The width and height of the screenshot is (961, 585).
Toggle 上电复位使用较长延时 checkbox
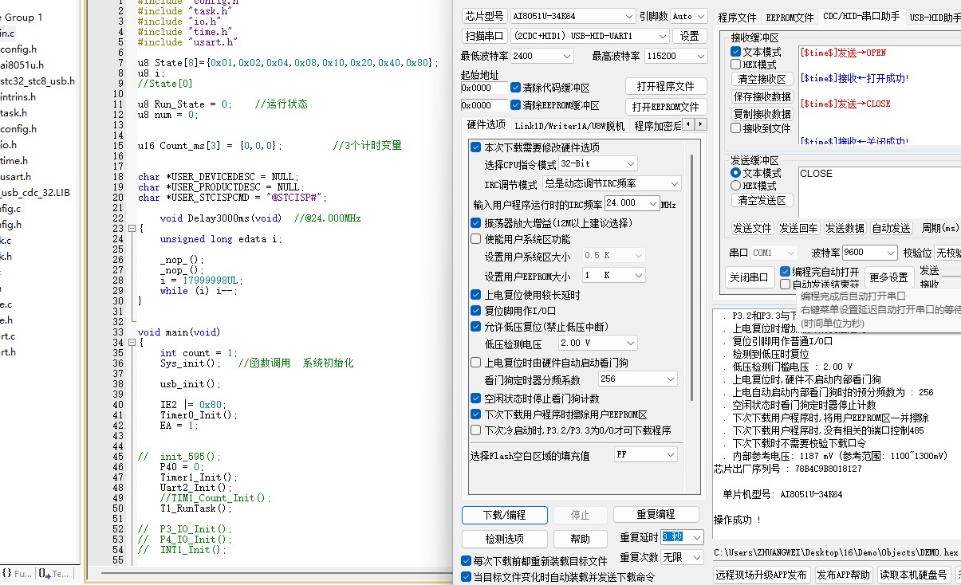pos(476,295)
